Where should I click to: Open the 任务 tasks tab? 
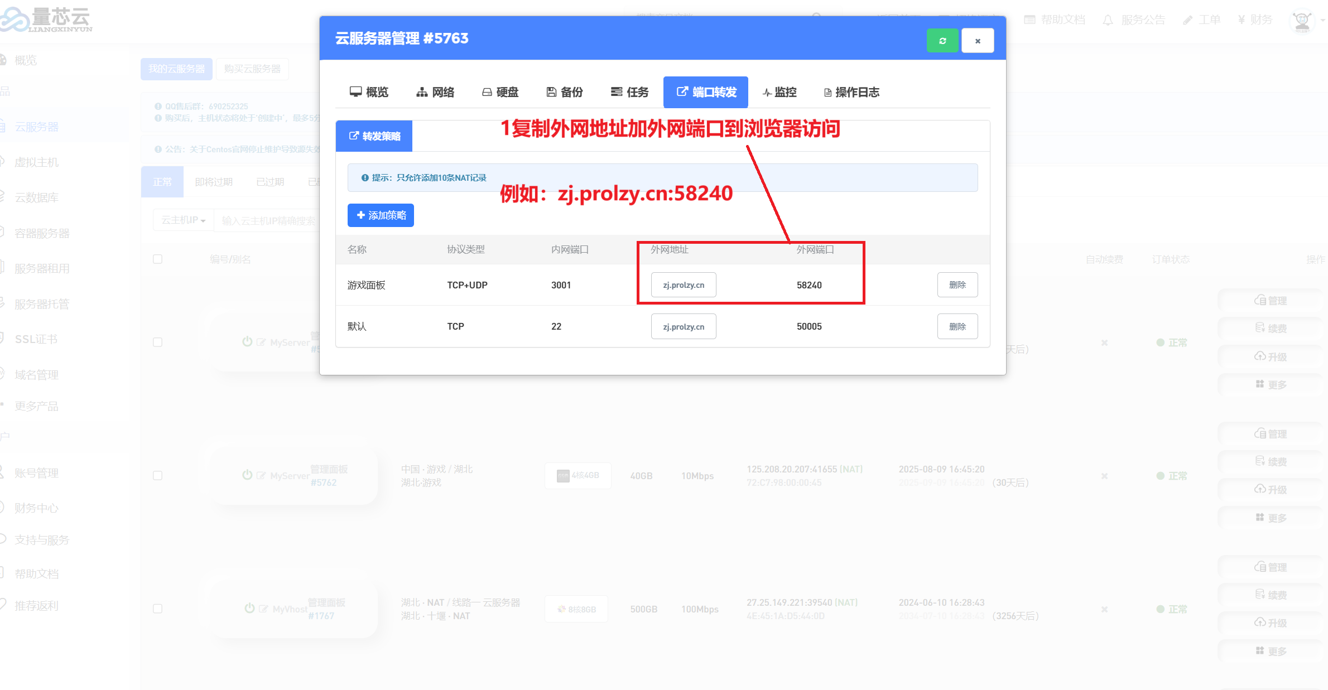[629, 92]
